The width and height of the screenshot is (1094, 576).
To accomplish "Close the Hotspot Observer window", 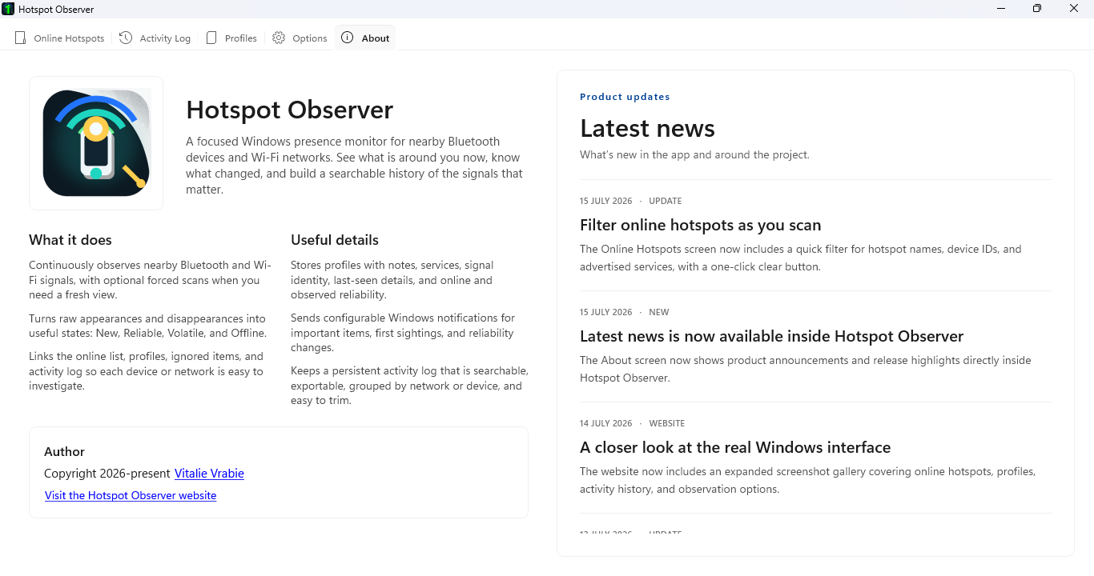I will tap(1074, 9).
